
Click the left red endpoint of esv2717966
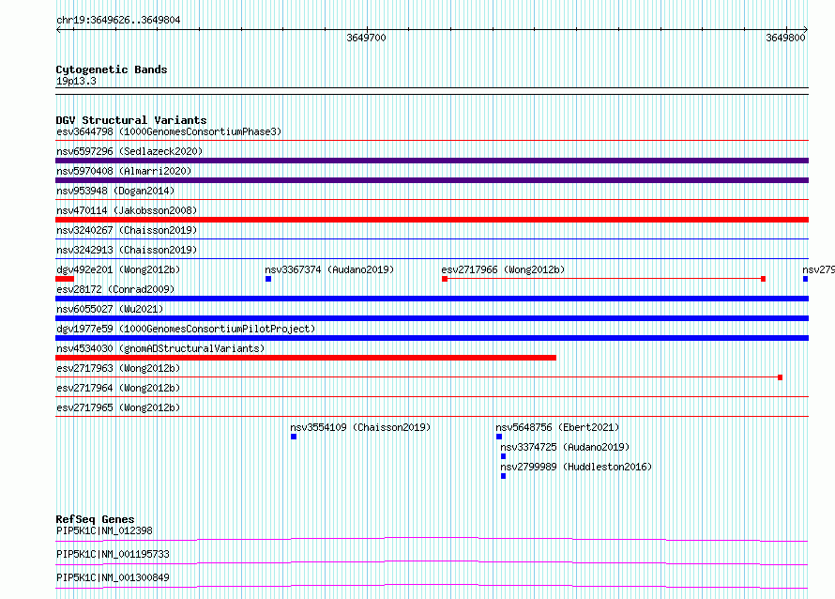tap(445, 279)
